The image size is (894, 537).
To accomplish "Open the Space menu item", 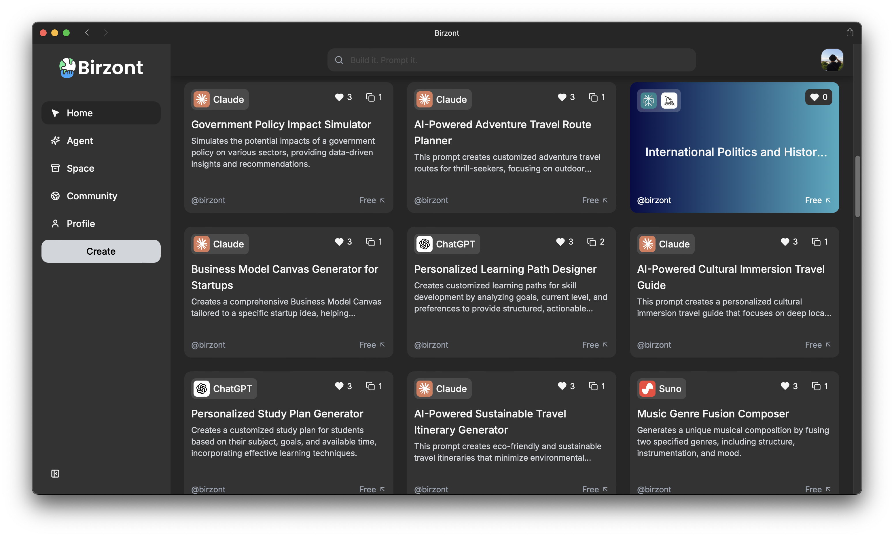I will coord(80,168).
